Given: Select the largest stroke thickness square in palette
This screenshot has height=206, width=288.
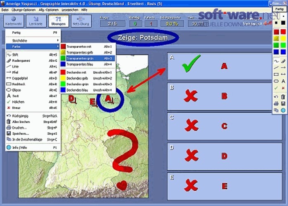Looking at the screenshot, I should coord(283,23).
